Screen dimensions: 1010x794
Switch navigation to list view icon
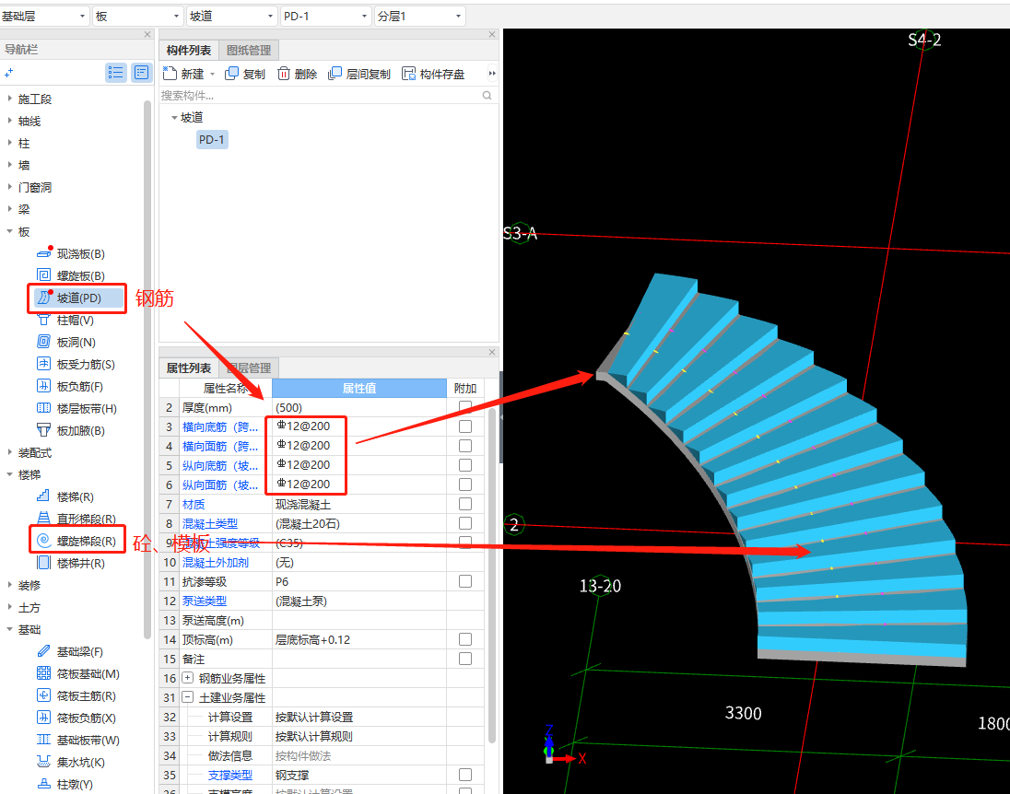coord(116,73)
